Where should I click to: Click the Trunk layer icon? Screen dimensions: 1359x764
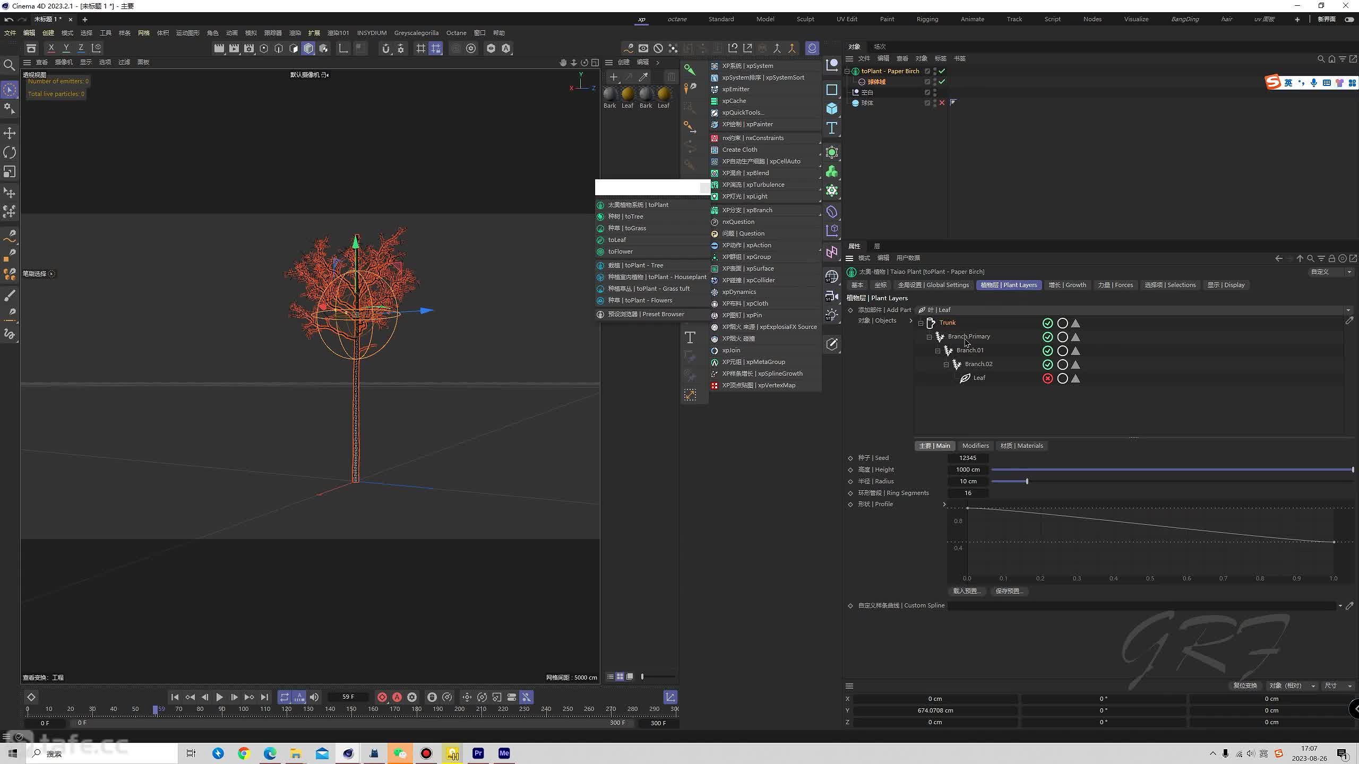(931, 323)
